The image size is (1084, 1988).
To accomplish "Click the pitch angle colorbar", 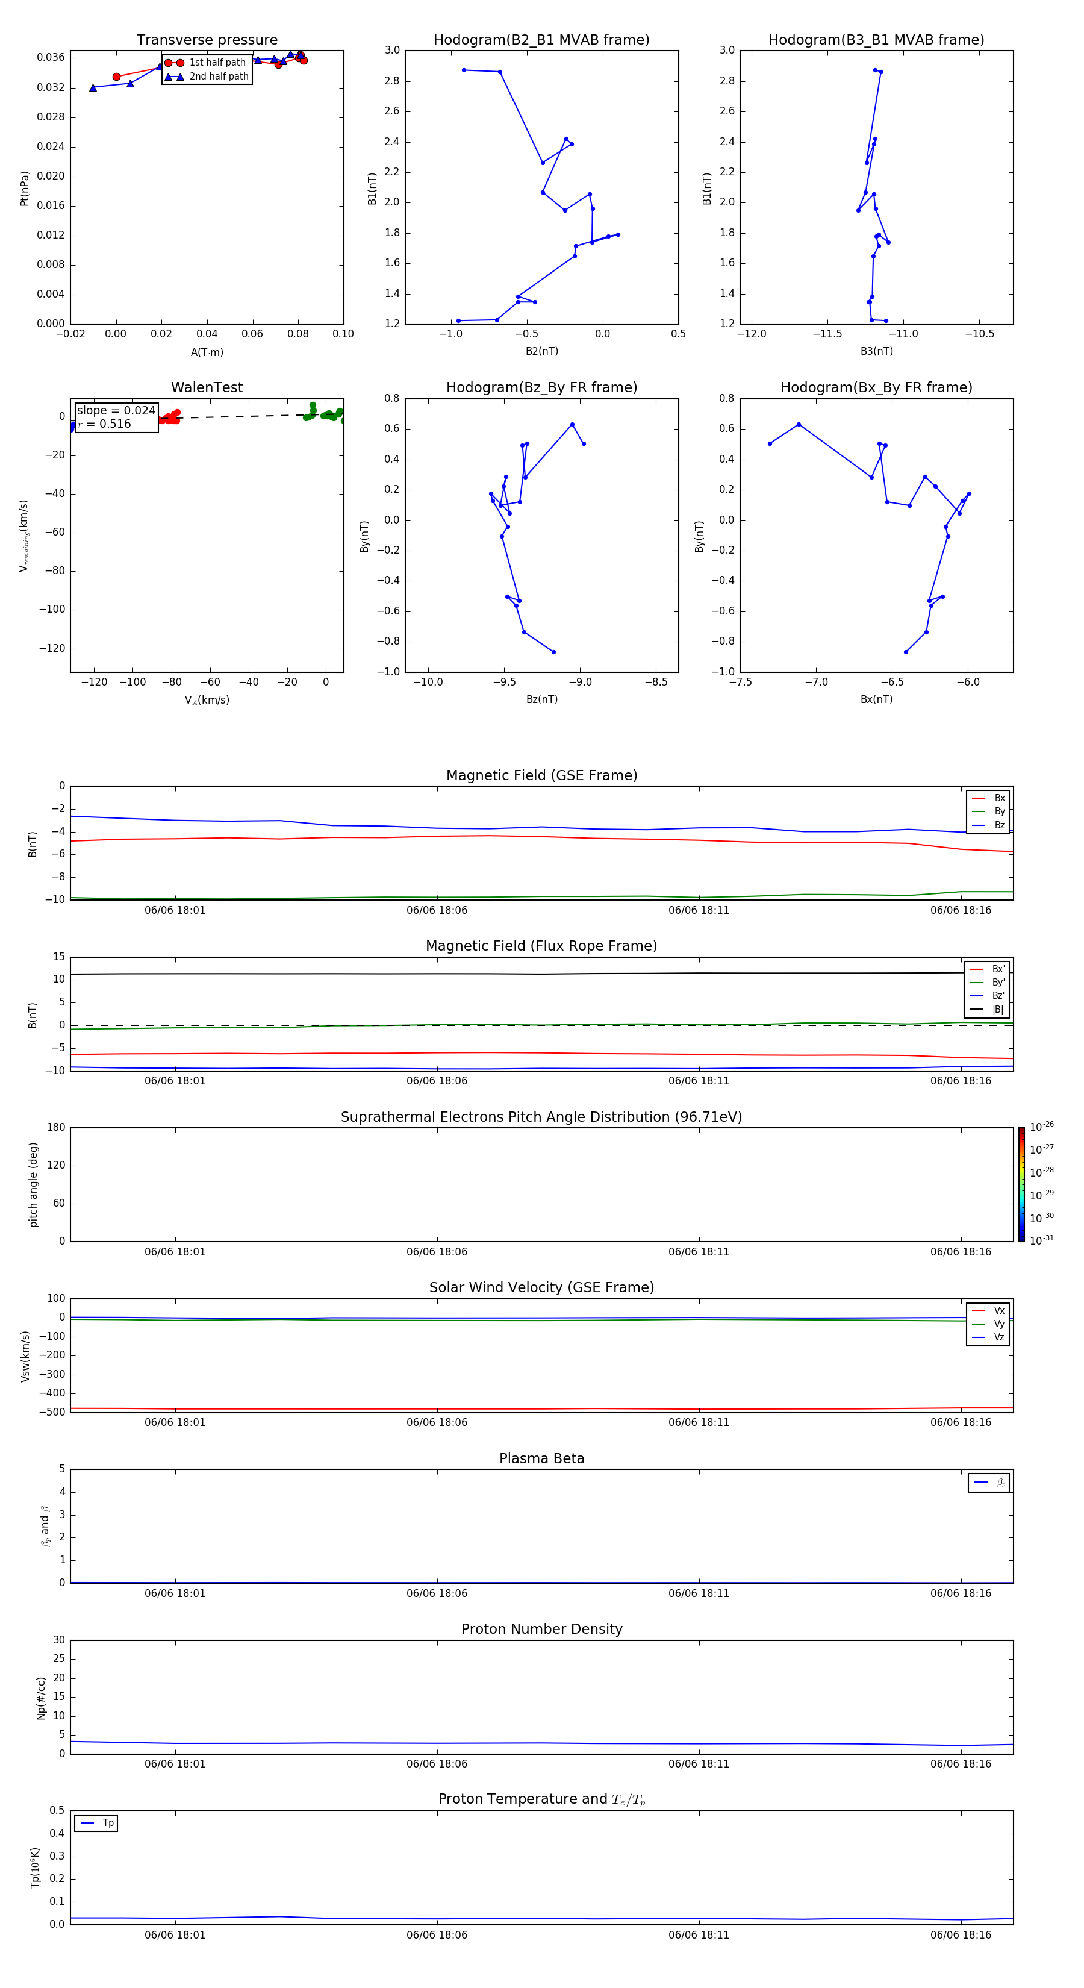I will coord(1021,1184).
